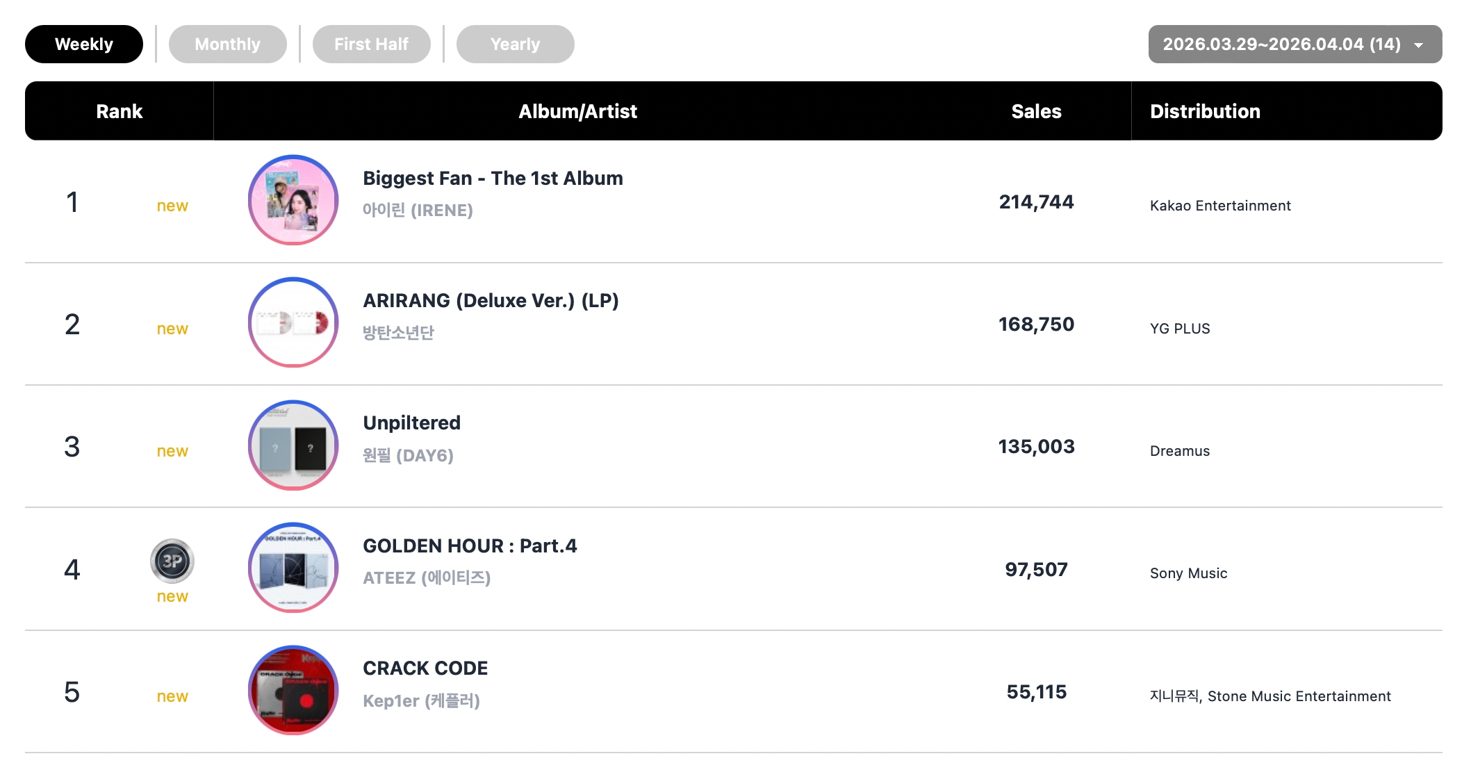The image size is (1471, 763).
Task: Click the Sales column header
Action: (x=1036, y=111)
